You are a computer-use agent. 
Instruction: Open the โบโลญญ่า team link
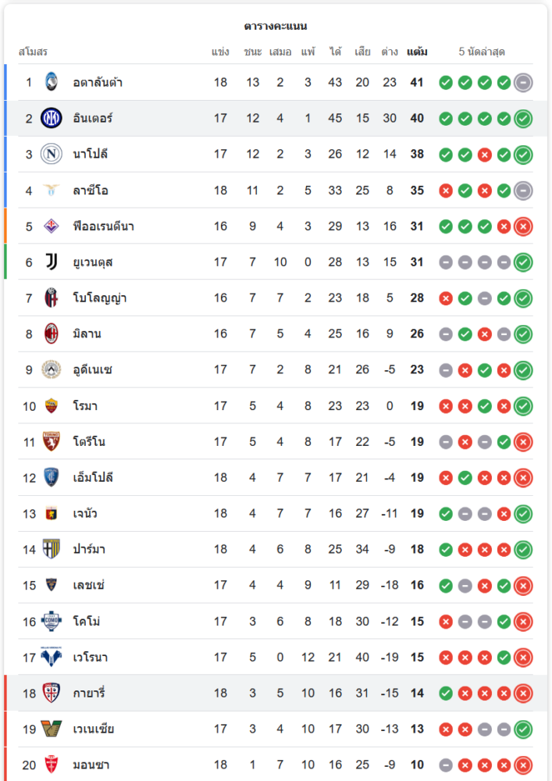pos(100,298)
